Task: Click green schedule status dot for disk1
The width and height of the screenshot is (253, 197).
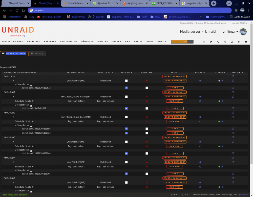Action: [219, 101]
